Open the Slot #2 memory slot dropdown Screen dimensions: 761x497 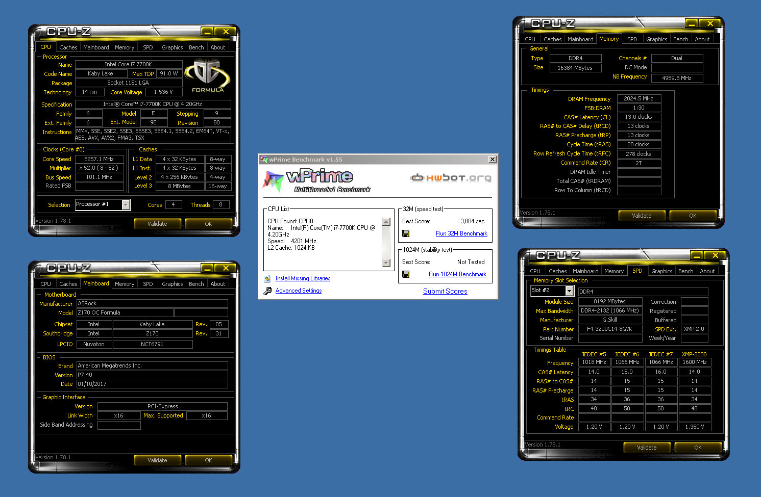coord(570,291)
